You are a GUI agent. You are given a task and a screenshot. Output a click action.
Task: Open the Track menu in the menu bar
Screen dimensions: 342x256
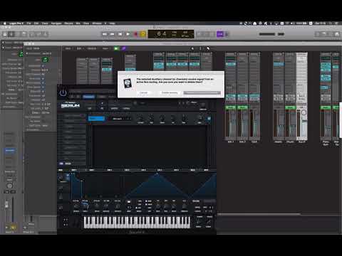click(45, 23)
